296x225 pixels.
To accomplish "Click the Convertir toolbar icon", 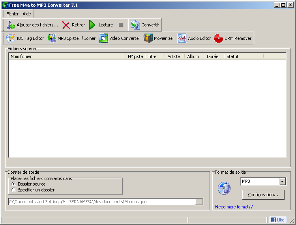I will (135, 25).
